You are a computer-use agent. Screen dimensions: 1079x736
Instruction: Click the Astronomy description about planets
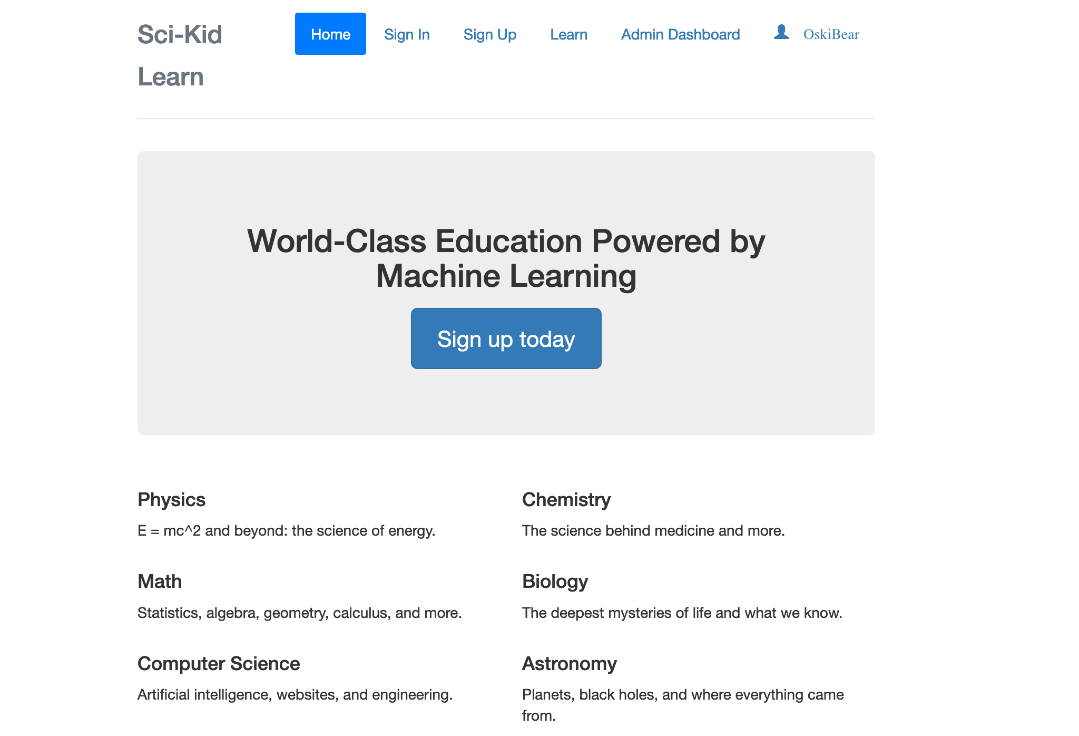tap(683, 705)
